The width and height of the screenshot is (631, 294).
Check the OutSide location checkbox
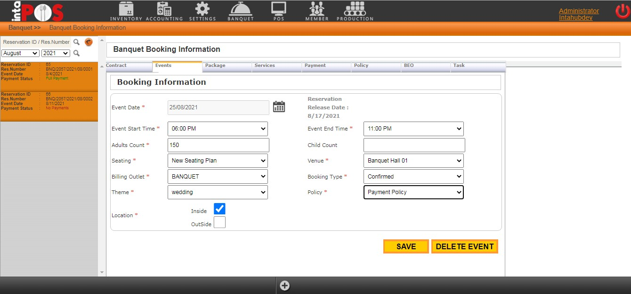point(219,222)
